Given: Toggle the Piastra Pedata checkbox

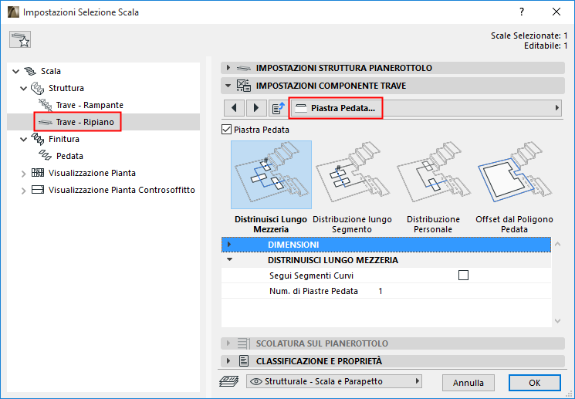Looking at the screenshot, I should pyautogui.click(x=227, y=130).
